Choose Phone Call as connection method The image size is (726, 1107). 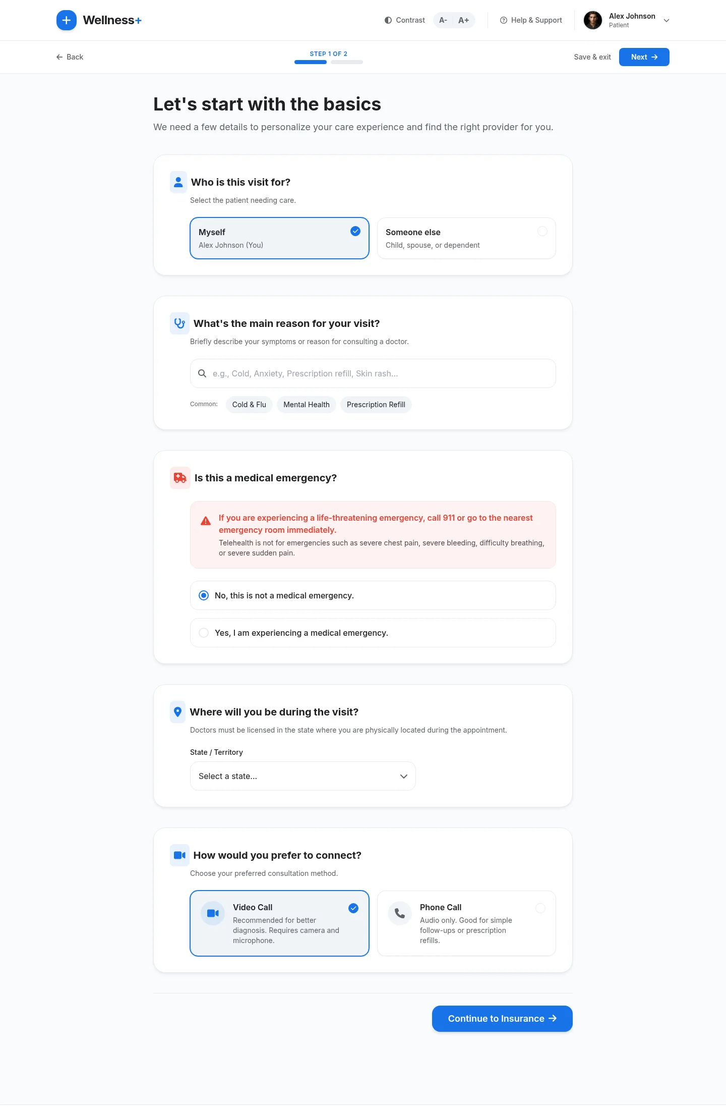[465, 923]
